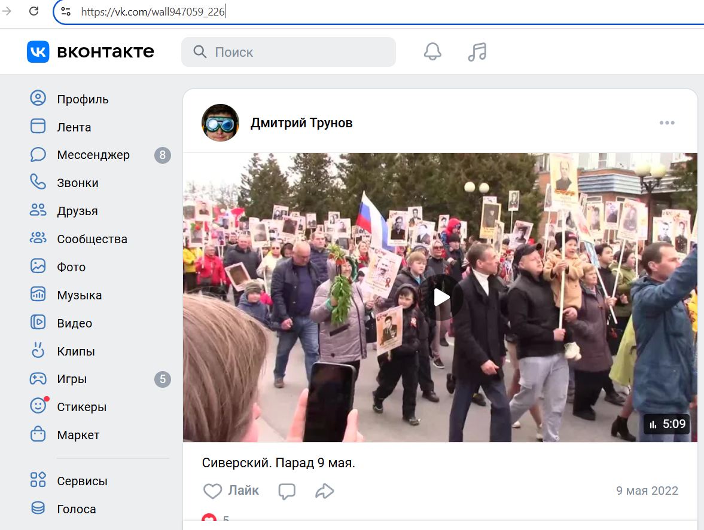Open the comment bubble icon under post
Viewport: 704px width, 530px height.
click(x=287, y=491)
